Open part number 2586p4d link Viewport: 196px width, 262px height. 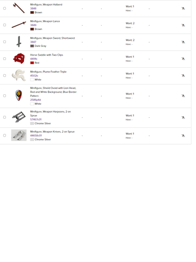pos(35,100)
